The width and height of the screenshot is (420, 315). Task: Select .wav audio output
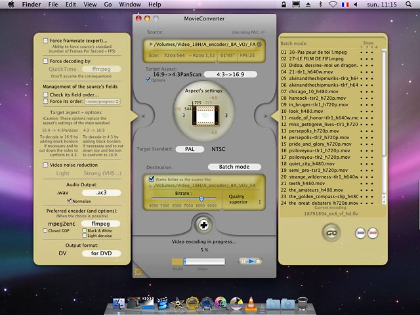tap(62, 192)
